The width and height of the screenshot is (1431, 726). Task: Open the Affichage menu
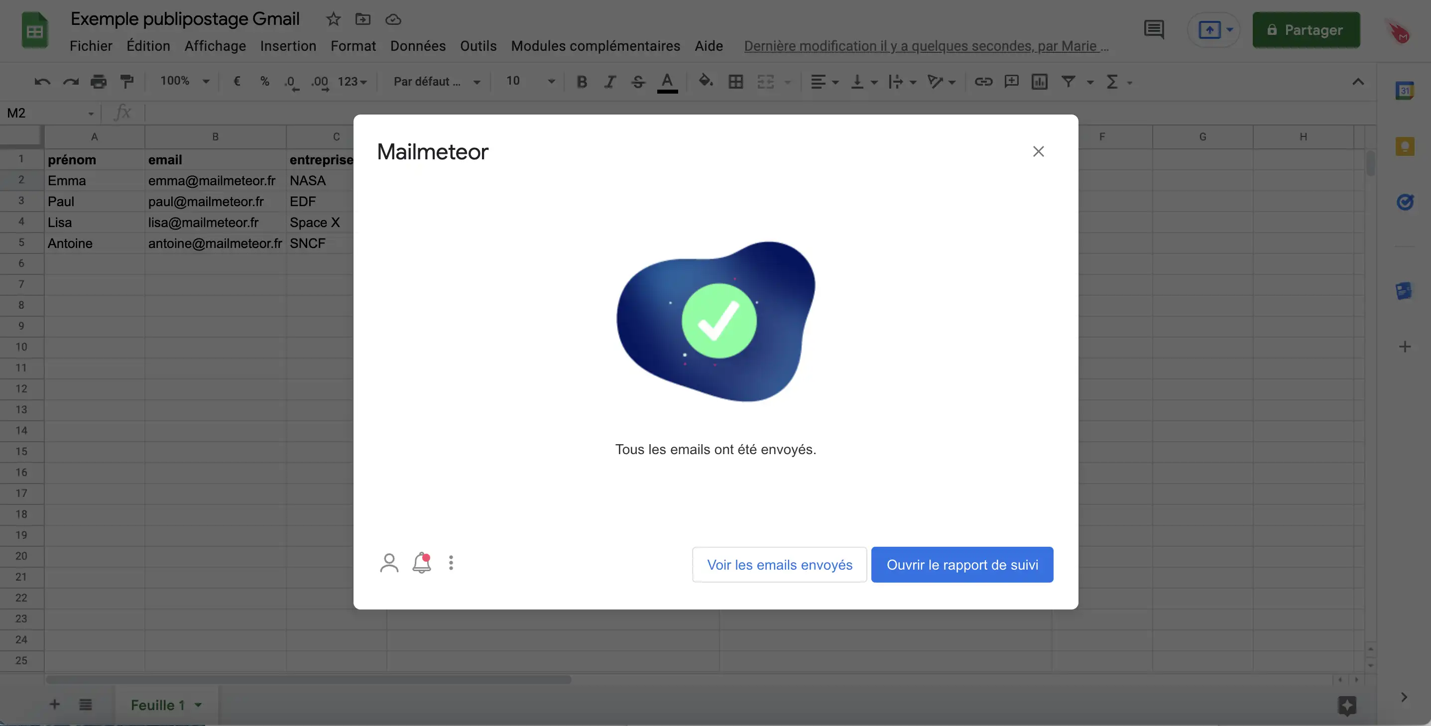coord(216,46)
